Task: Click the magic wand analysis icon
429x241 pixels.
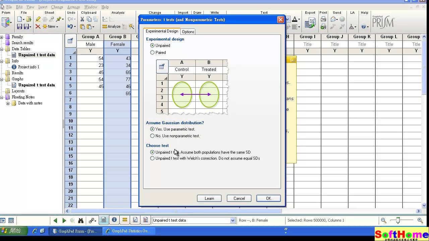Action: pyautogui.click(x=131, y=26)
